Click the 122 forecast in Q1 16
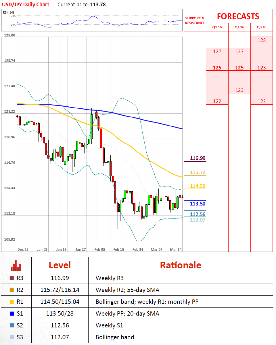Viewport: 276px width, 345px height. point(217,101)
